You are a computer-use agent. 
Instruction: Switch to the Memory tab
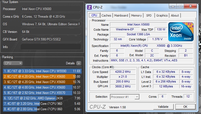tap(136, 15)
